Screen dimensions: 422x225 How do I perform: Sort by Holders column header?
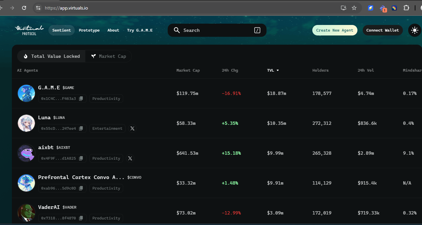[x=321, y=70]
